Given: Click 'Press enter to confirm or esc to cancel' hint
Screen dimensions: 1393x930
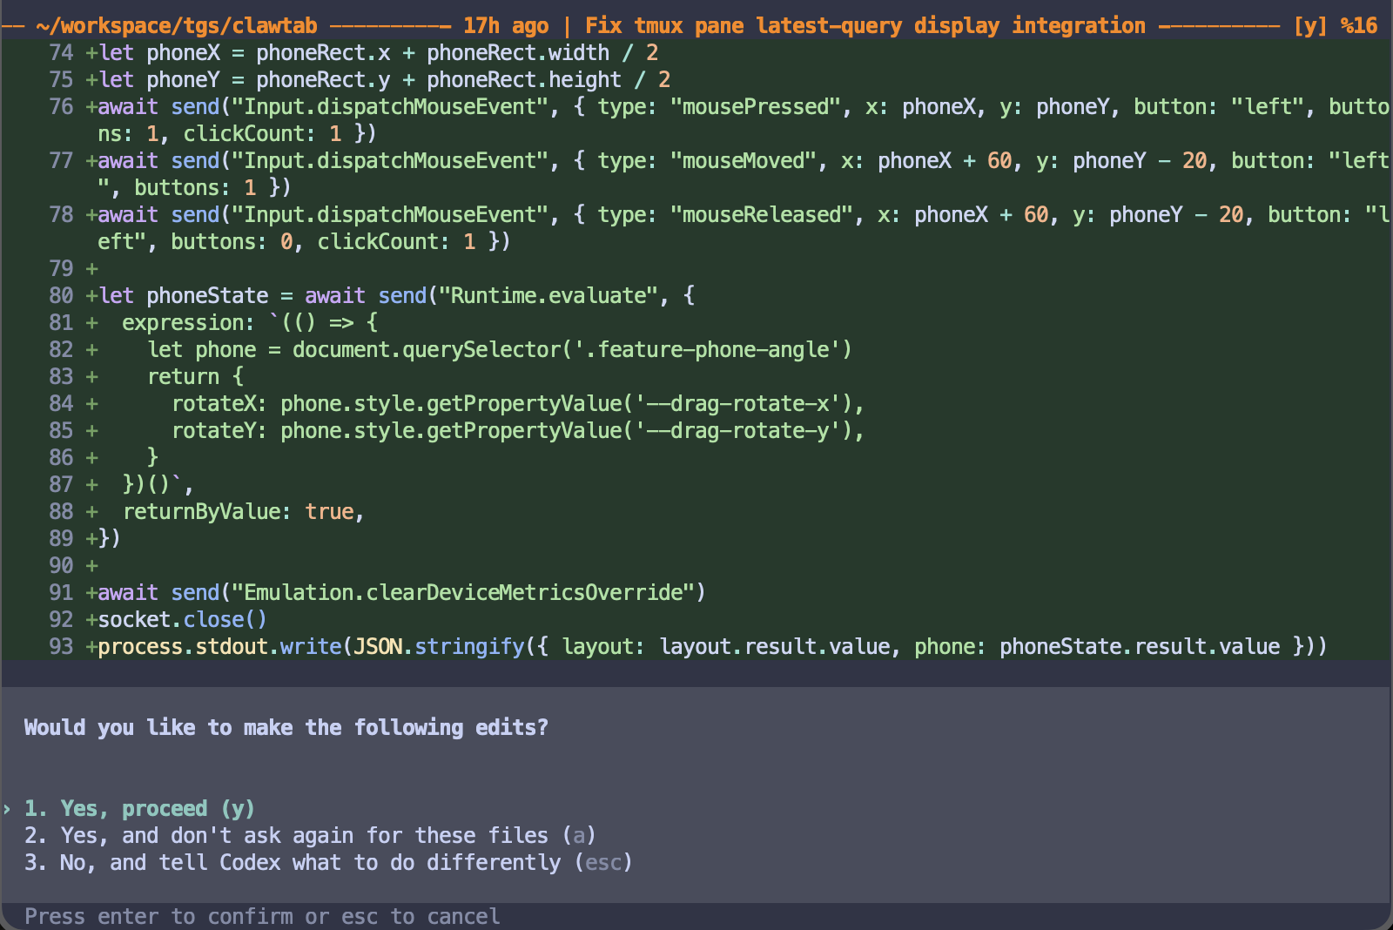Looking at the screenshot, I should point(262,916).
